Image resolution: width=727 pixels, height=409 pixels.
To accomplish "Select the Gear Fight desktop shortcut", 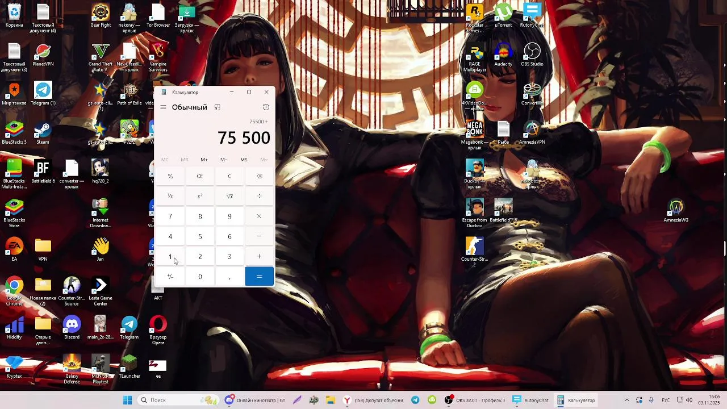I will click(101, 16).
